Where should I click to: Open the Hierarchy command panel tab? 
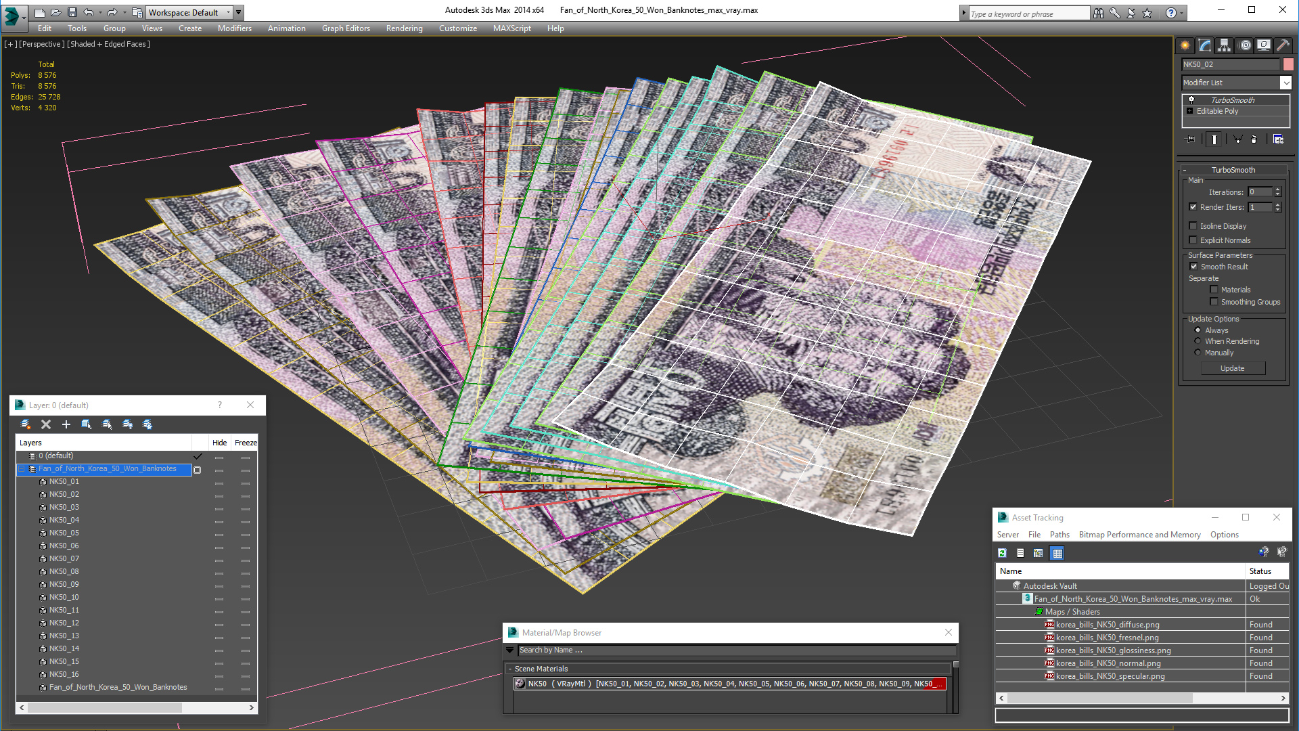click(1225, 45)
